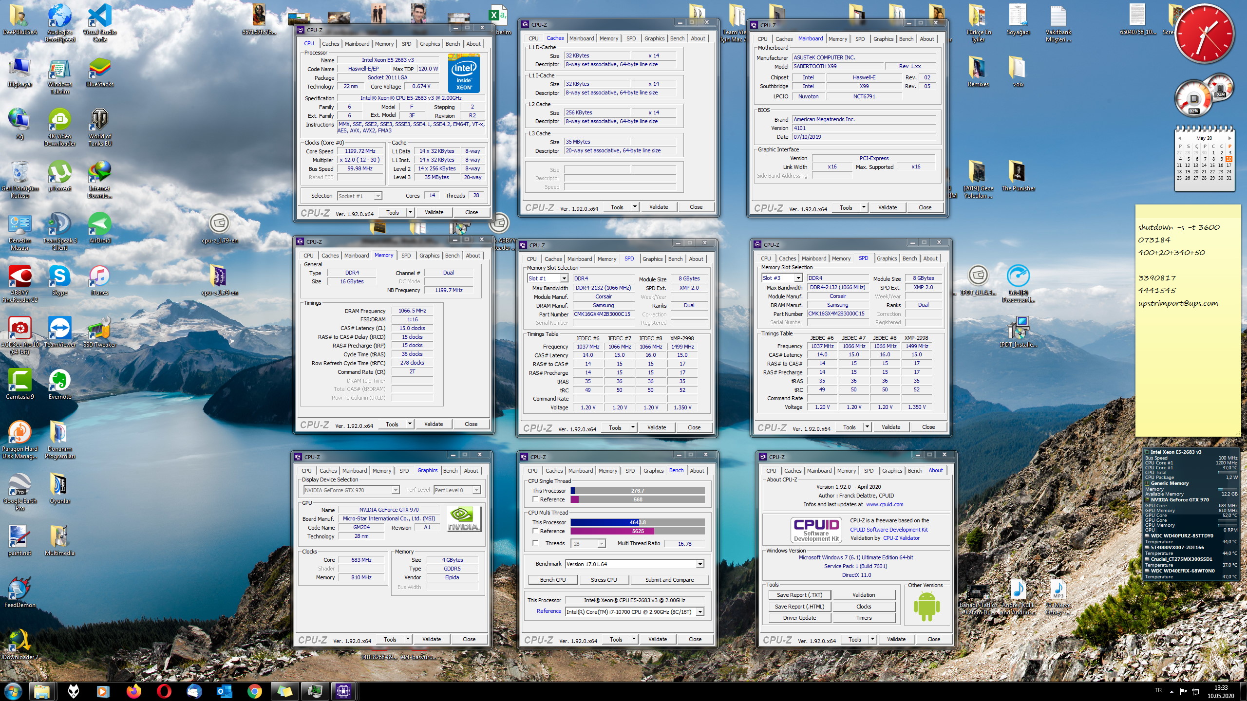Click the Stress CPU button
The height and width of the screenshot is (701, 1247).
(604, 580)
